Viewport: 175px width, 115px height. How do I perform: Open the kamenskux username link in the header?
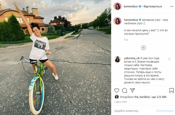click(x=131, y=6)
